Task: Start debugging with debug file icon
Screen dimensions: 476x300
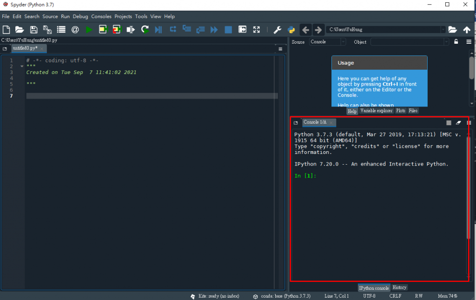Action: [x=159, y=29]
